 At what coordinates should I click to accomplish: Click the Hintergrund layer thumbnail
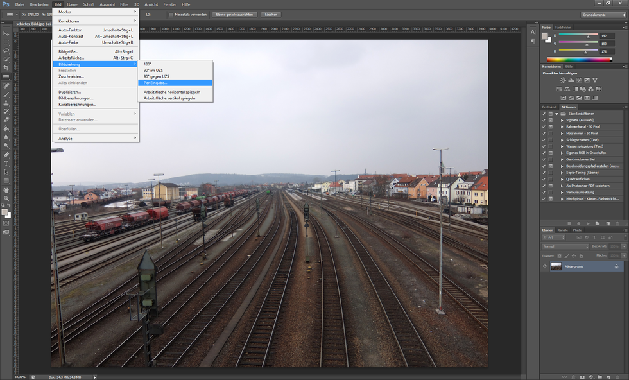point(556,266)
